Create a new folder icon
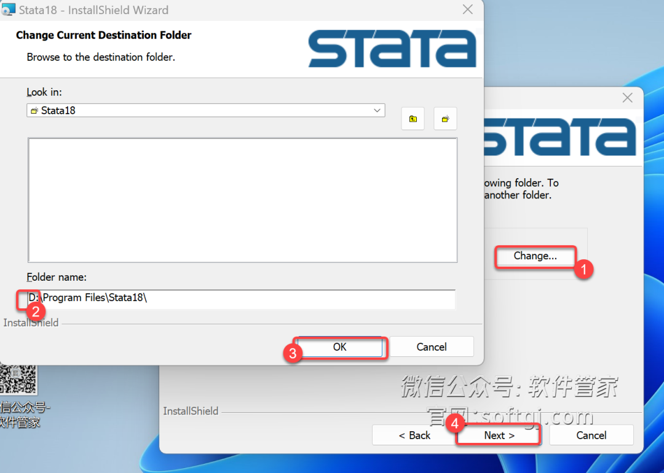 tap(445, 119)
